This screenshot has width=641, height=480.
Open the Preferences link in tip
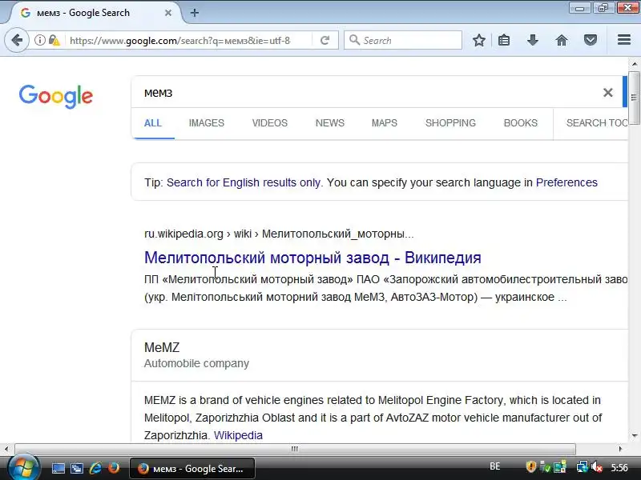coord(566,182)
